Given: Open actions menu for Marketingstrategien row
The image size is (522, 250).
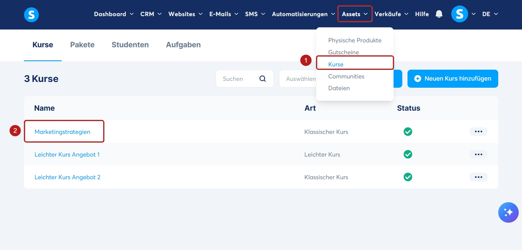Looking at the screenshot, I should click(479, 131).
